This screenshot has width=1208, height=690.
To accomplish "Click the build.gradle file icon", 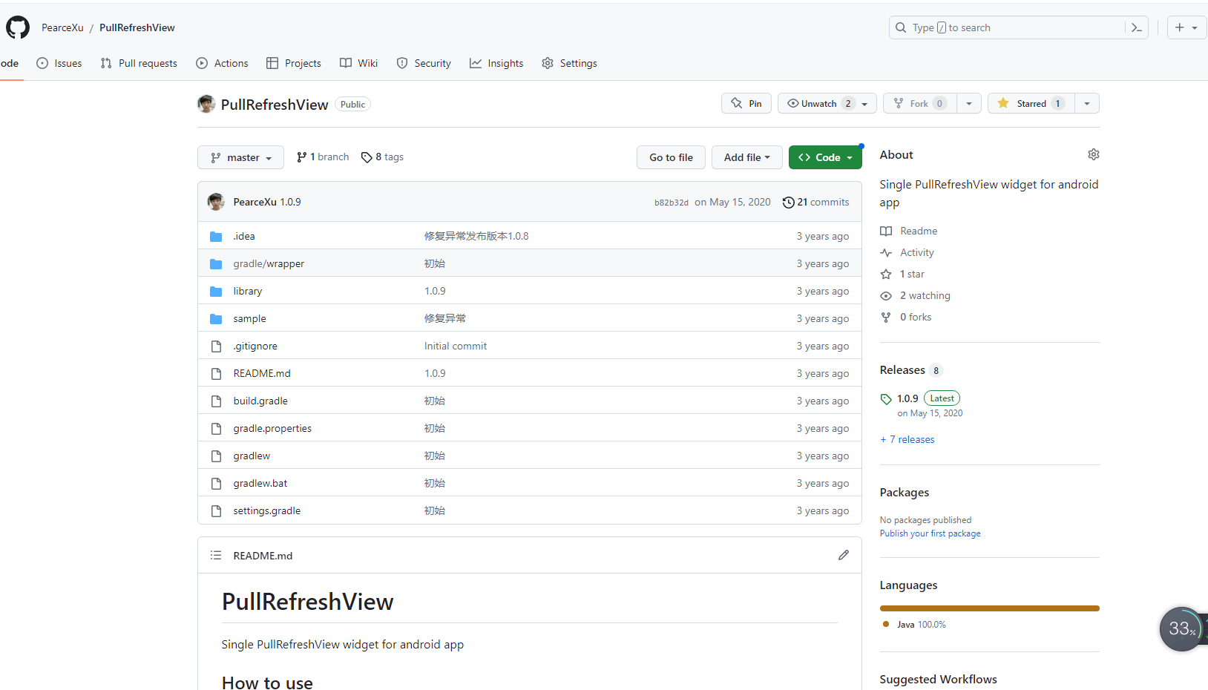I will click(216, 401).
